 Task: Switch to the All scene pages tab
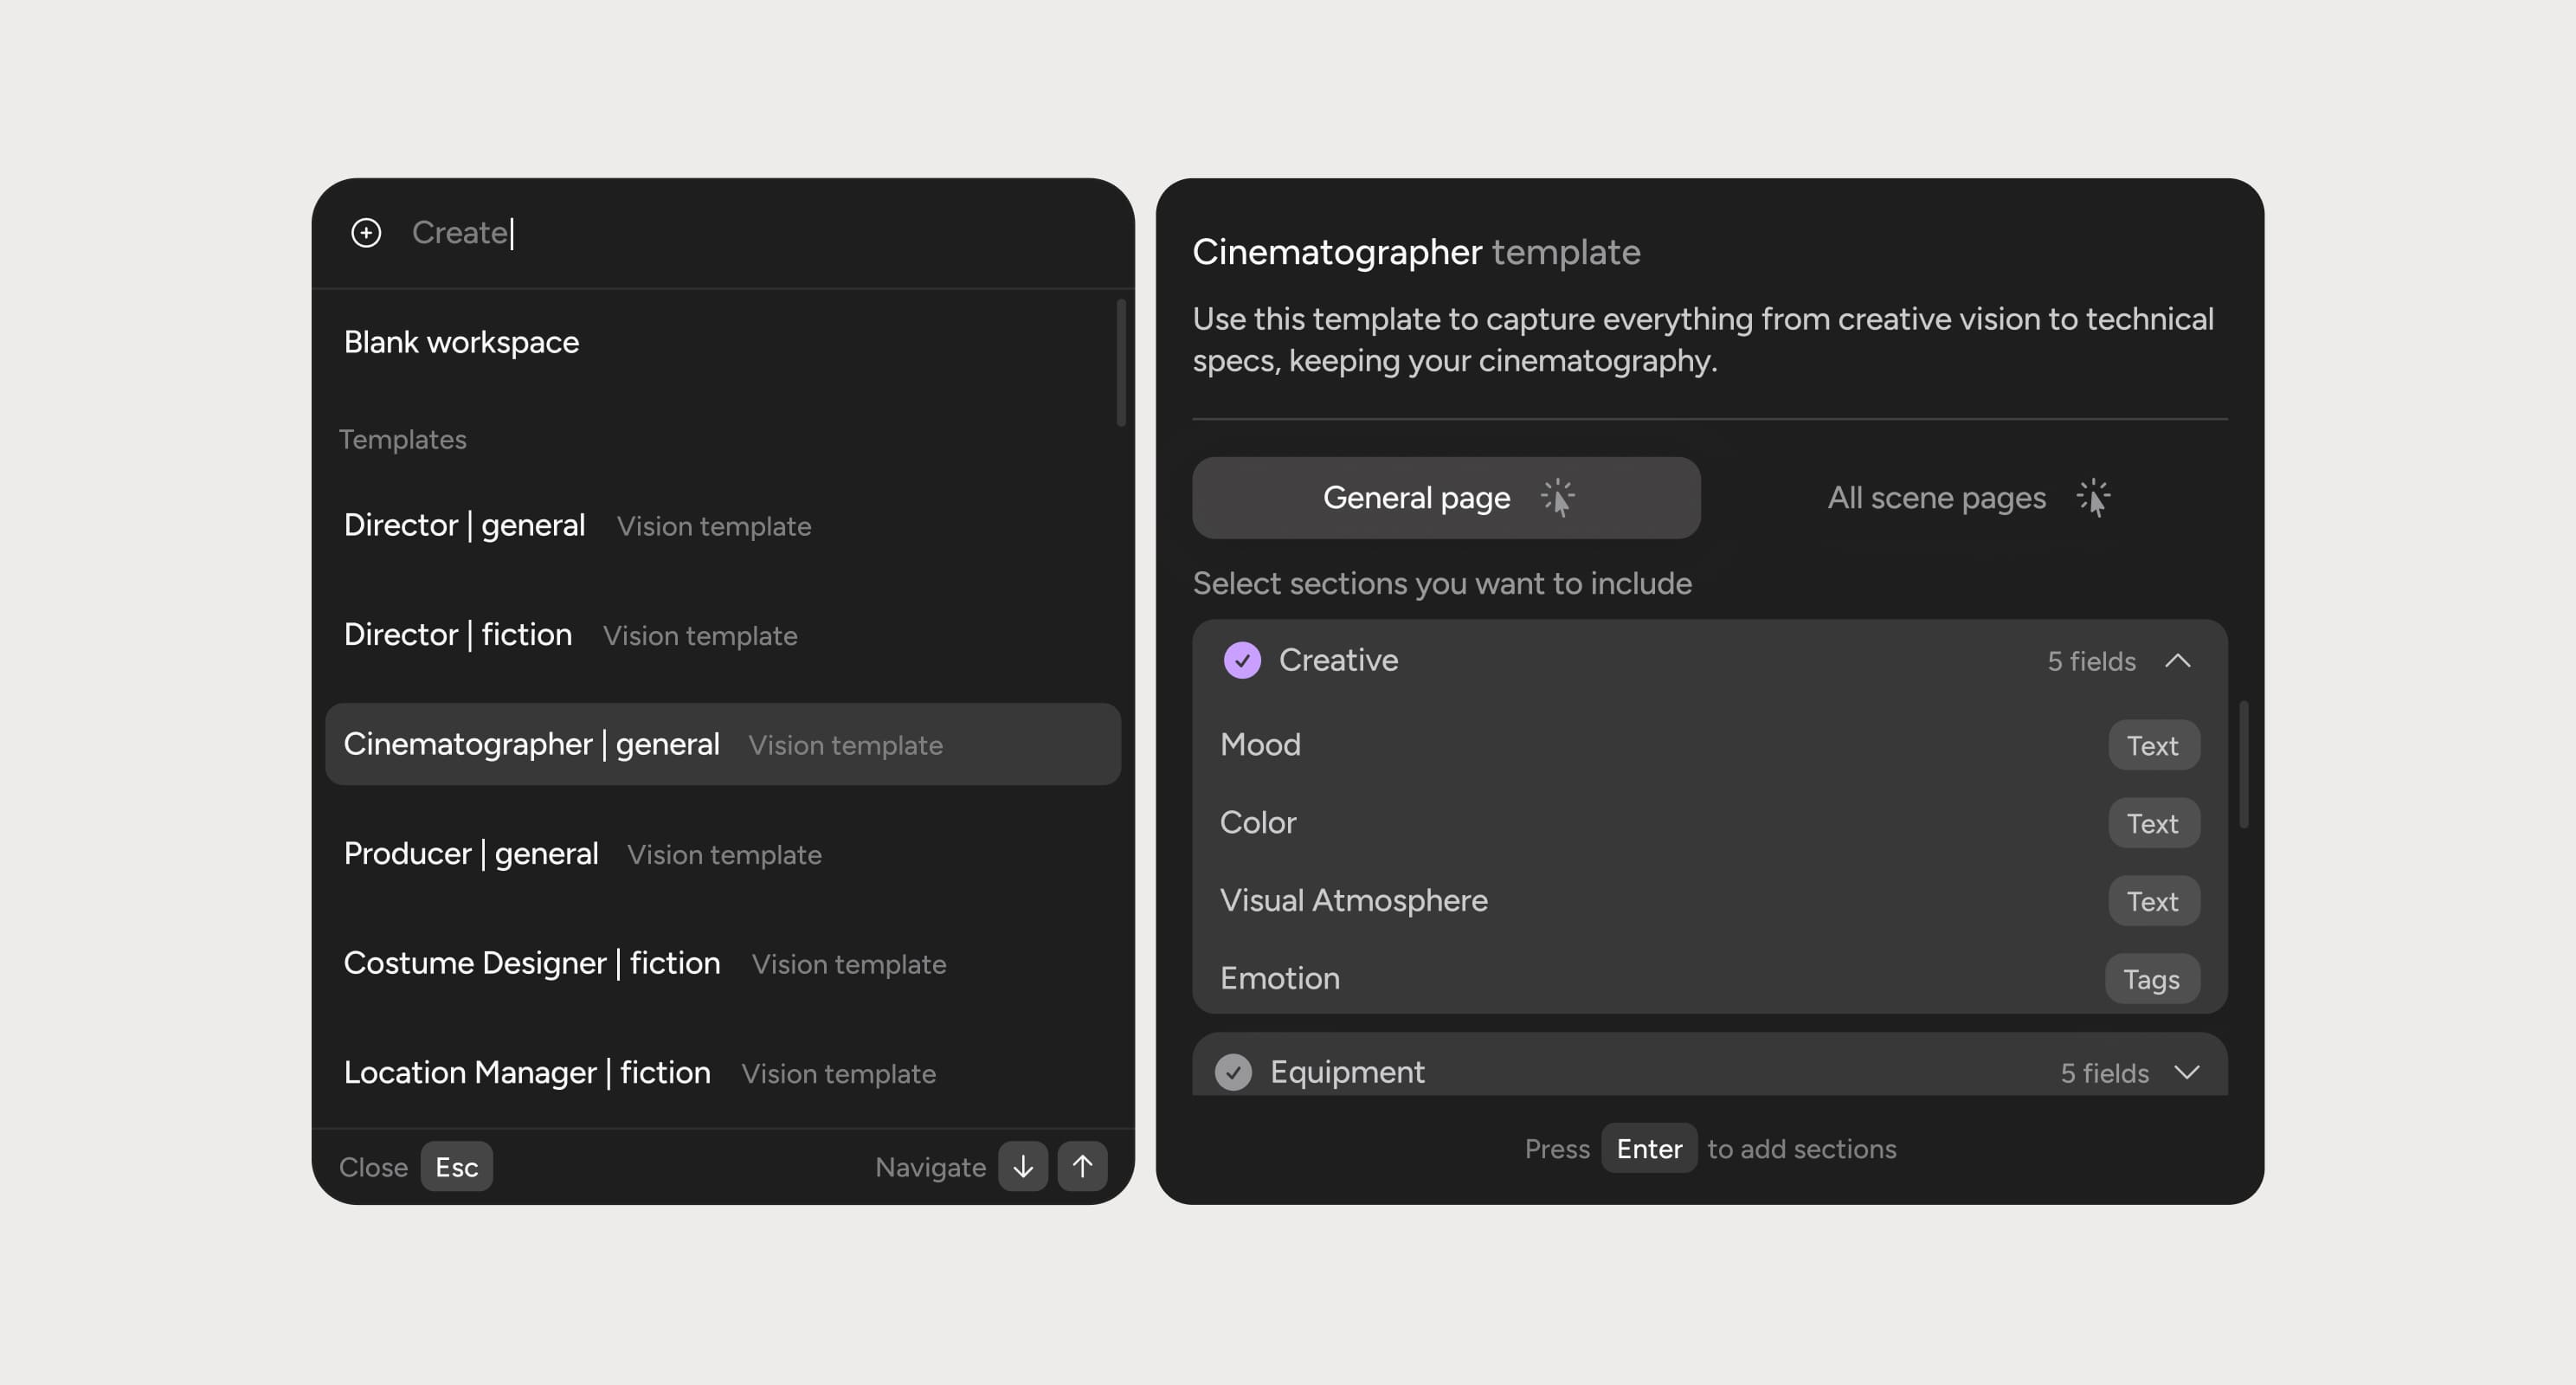click(x=1936, y=497)
